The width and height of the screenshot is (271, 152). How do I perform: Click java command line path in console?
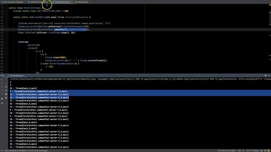pyautogui.click(x=140, y=79)
